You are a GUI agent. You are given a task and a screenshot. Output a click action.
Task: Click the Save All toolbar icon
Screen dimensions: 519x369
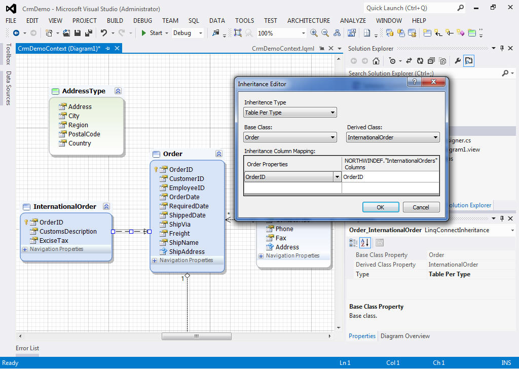point(89,33)
